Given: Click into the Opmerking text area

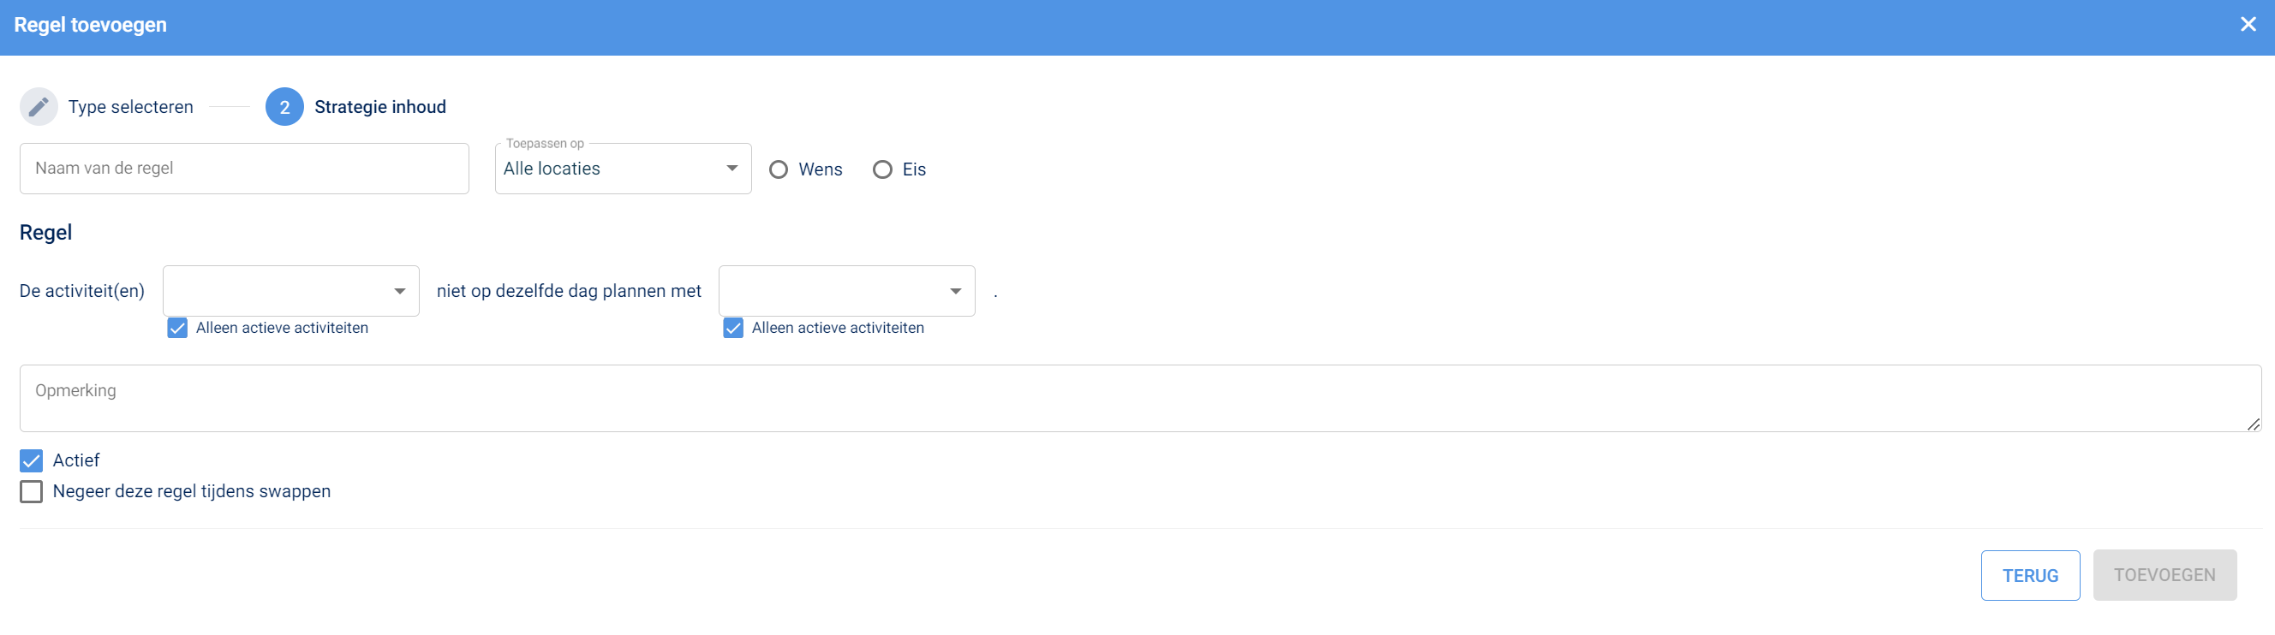Looking at the screenshot, I should (1139, 399).
